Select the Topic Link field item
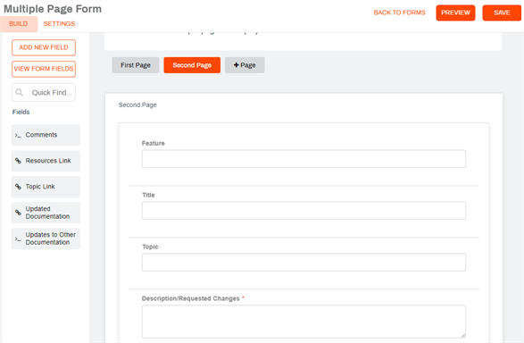The width and height of the screenshot is (524, 343). (46, 187)
